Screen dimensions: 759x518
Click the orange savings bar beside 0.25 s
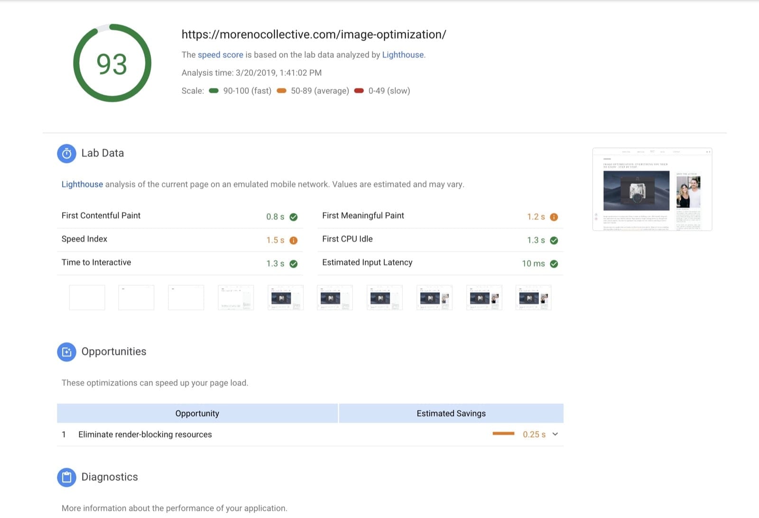click(504, 433)
